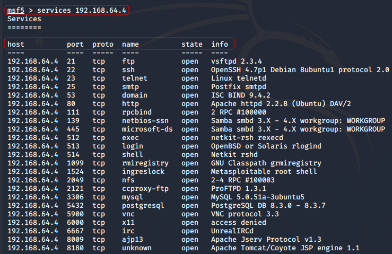Select 'netkit-rsh rexecd' info text
This screenshot has width=392, height=254.
point(247,138)
